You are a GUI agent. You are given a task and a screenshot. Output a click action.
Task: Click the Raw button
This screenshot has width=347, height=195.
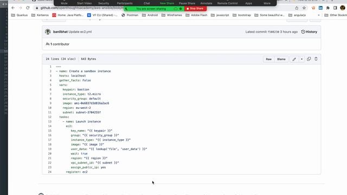coord(269,59)
